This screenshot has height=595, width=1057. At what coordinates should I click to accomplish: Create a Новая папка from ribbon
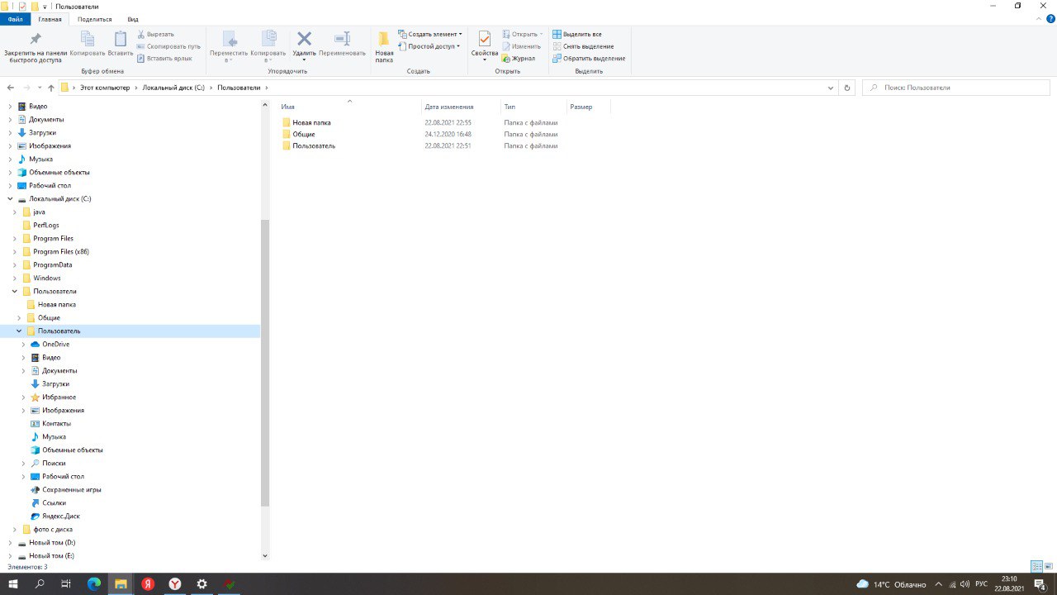[384, 45]
